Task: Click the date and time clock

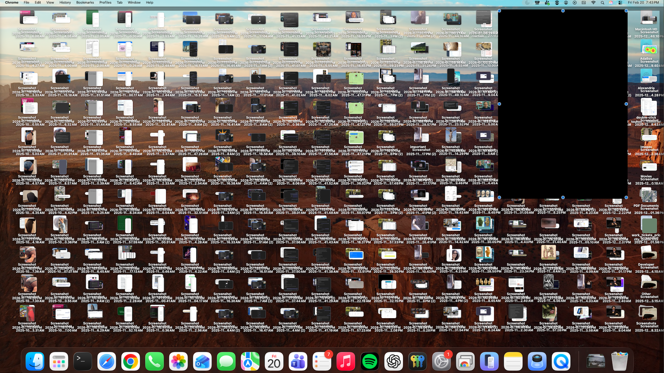Action: click(643, 2)
